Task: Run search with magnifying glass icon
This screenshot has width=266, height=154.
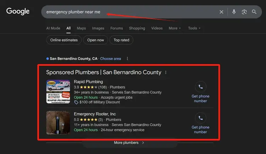Action: click(254, 12)
